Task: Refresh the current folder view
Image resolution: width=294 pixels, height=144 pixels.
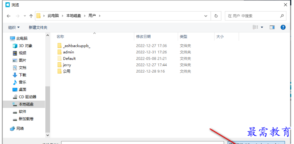Action: coord(216,16)
